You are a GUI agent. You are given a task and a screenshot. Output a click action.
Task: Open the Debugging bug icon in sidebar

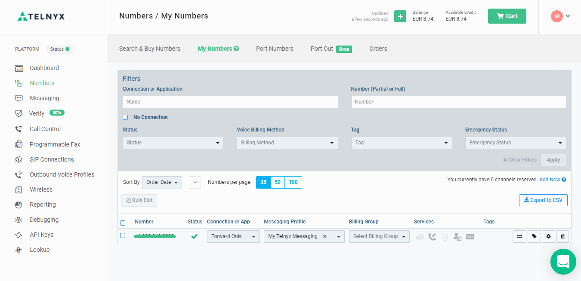point(19,220)
